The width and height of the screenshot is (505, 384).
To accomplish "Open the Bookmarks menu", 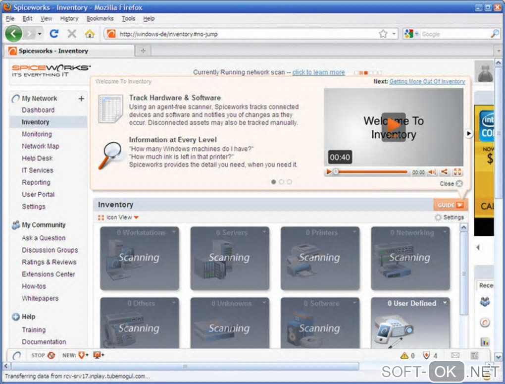I will pos(100,18).
